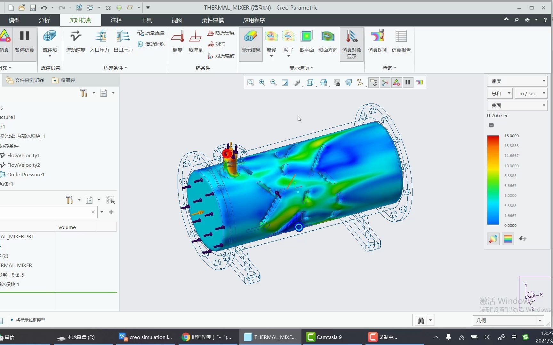
Task: Add column with plus button beside search
Action: tap(111, 212)
